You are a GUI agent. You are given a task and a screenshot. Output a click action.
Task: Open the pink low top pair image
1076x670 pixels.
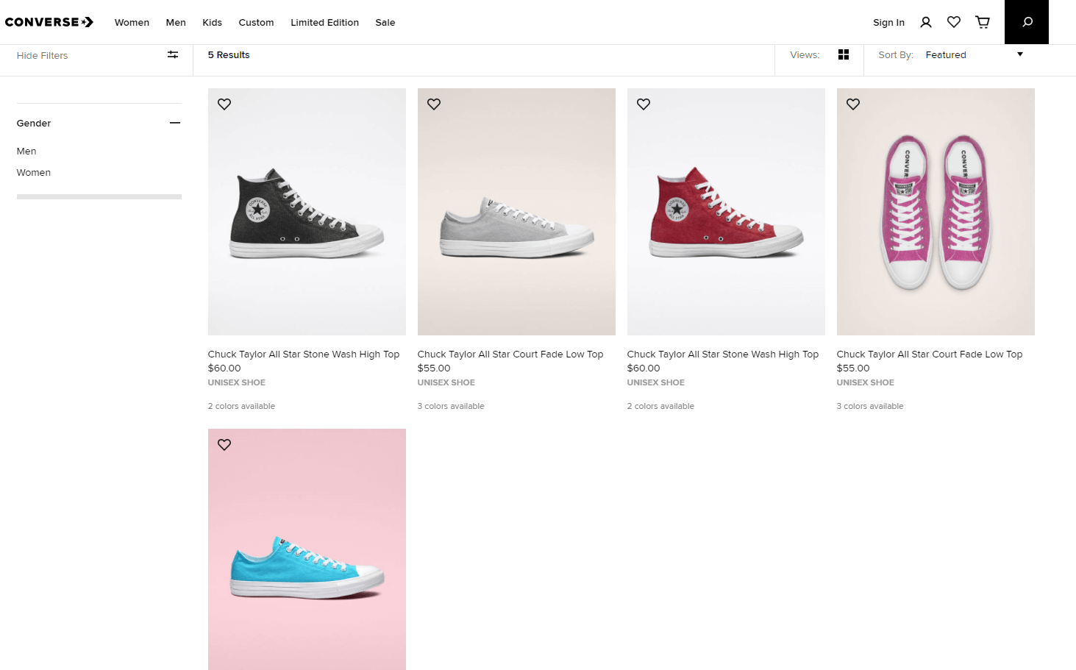pyautogui.click(x=936, y=212)
